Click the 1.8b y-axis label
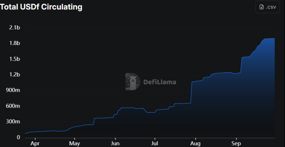285x147 pixels. pos(15,43)
